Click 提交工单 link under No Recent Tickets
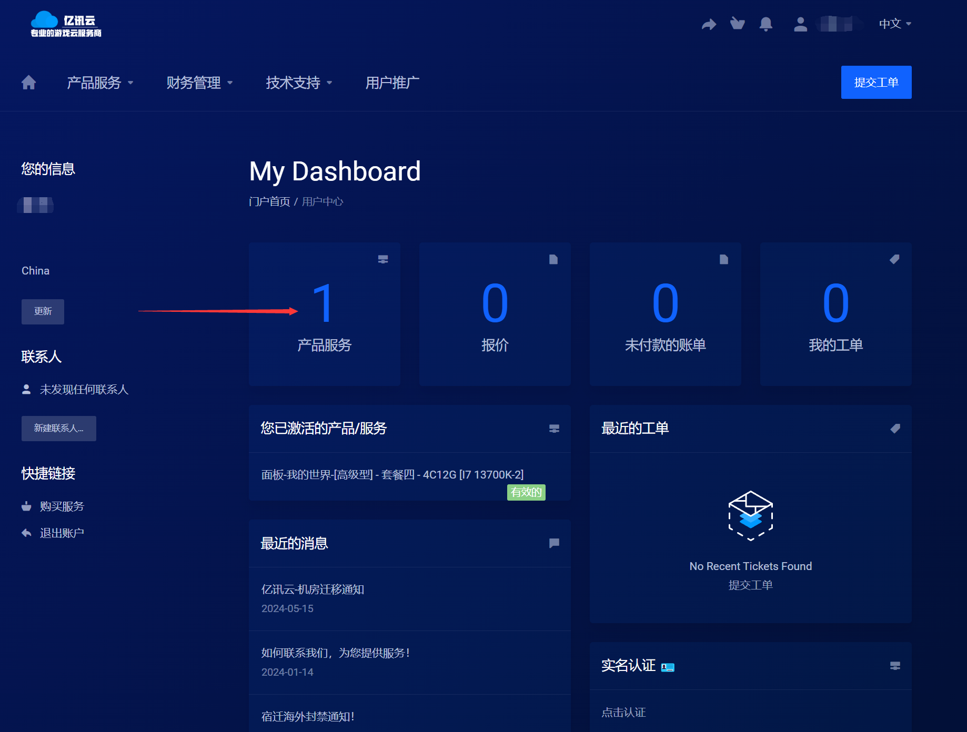This screenshot has height=732, width=967. pyautogui.click(x=751, y=585)
